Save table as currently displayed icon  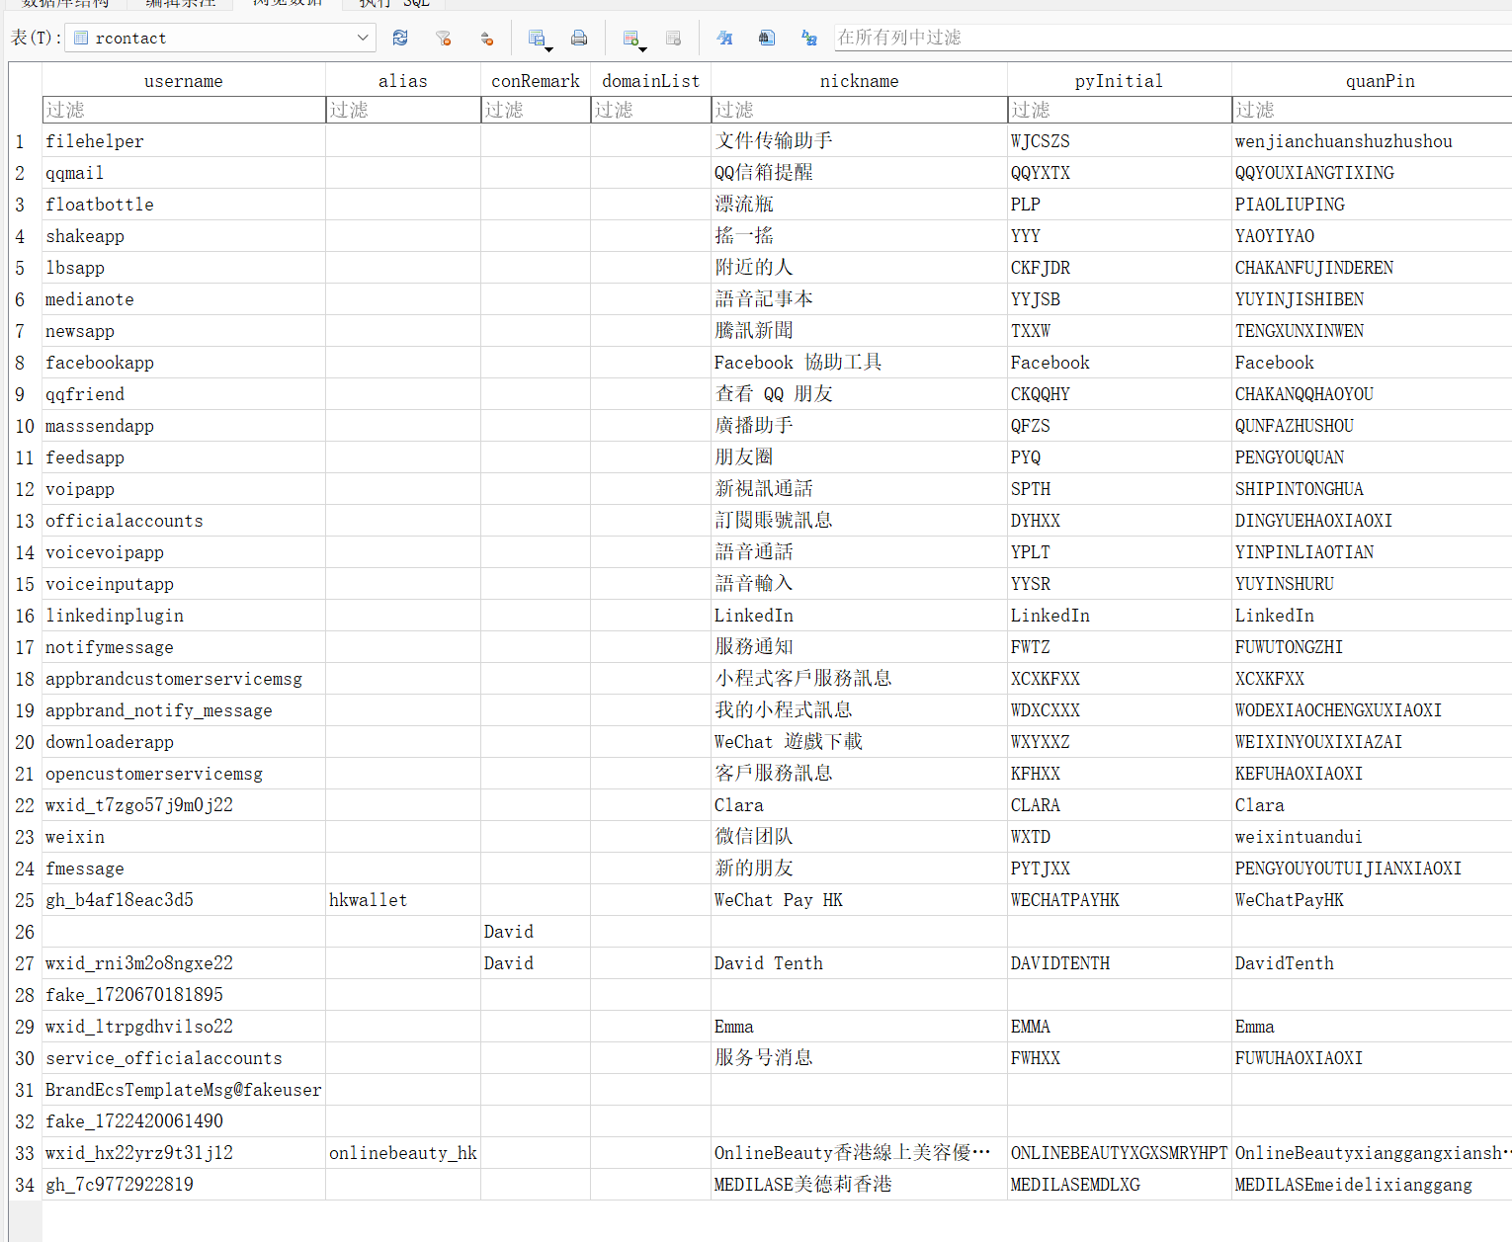(x=536, y=39)
